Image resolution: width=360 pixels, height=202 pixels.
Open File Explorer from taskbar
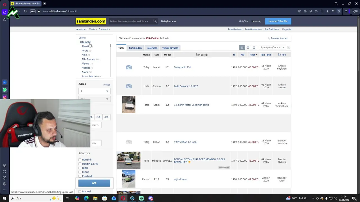click(95, 198)
